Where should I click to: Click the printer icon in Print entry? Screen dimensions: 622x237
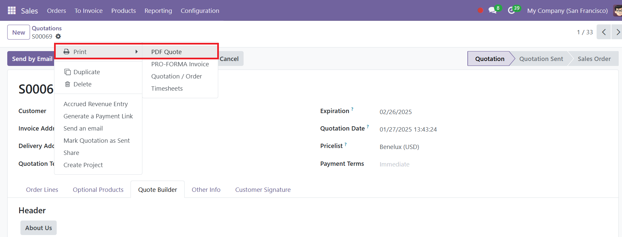coord(67,52)
